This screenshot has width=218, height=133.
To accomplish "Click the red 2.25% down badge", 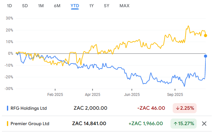I will pyautogui.click(x=185, y=108).
